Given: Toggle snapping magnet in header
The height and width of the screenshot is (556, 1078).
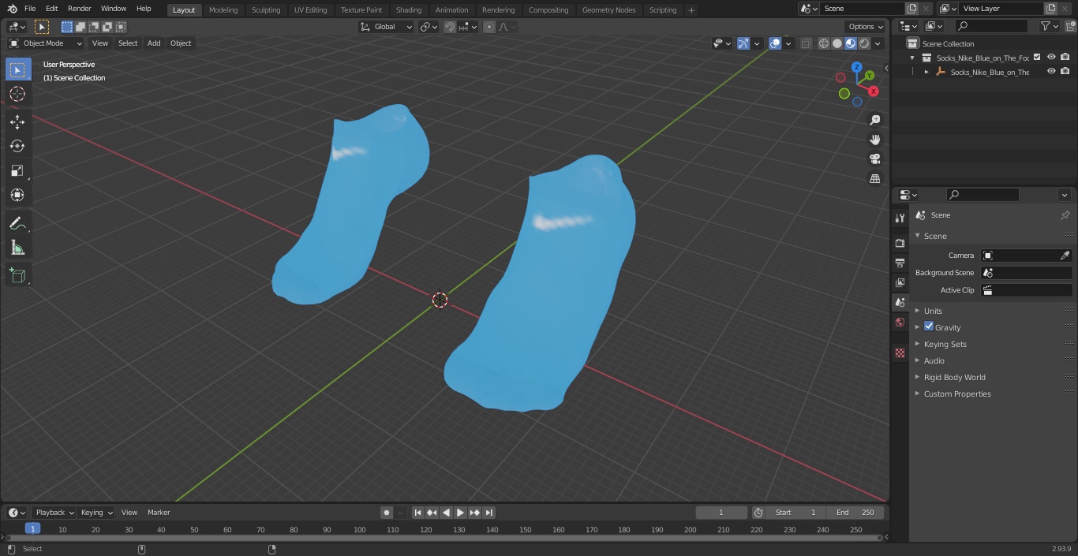Looking at the screenshot, I should coord(450,27).
